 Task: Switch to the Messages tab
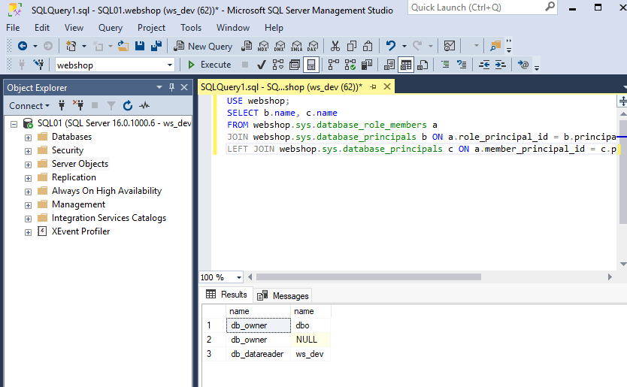283,296
